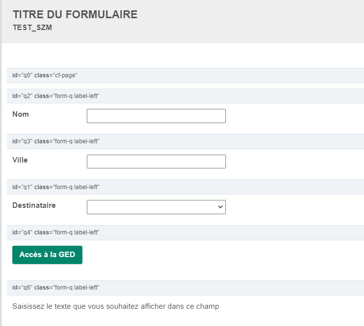This screenshot has width=364, height=326.
Task: Click the Nom text input field
Action: point(156,116)
